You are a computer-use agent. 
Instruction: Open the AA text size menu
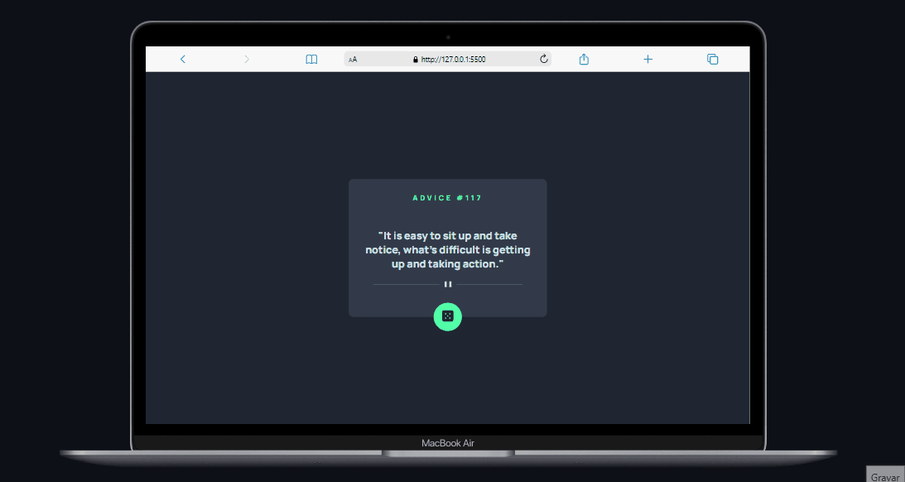tap(353, 60)
